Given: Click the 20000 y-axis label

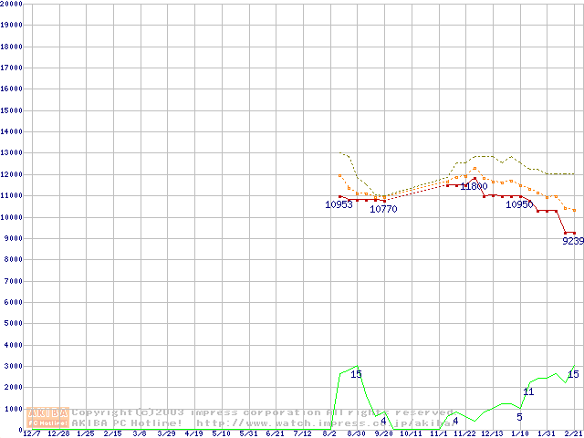Looking at the screenshot, I should pyautogui.click(x=12, y=4).
